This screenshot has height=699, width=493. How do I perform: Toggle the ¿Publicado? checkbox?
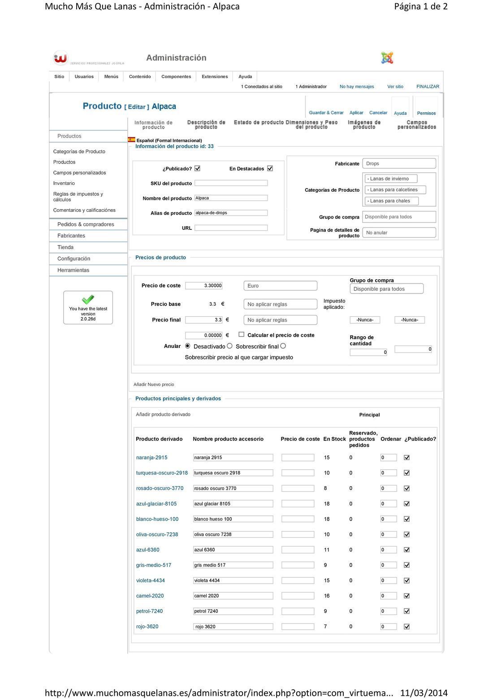(x=197, y=168)
